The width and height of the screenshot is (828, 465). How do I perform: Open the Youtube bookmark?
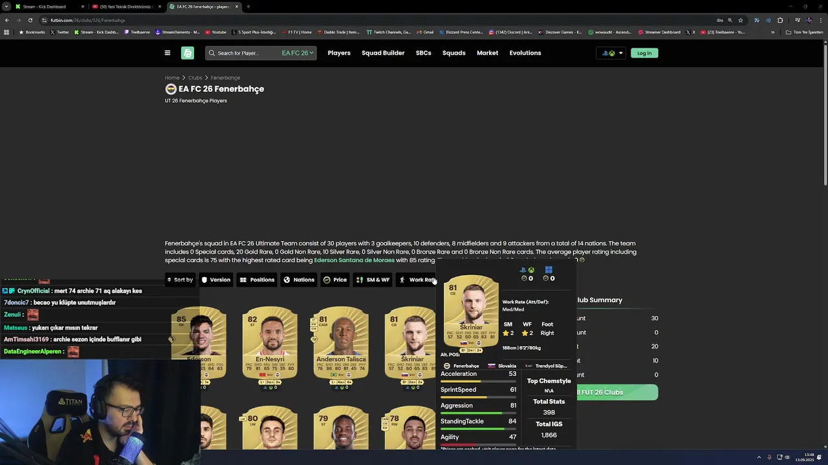point(216,32)
